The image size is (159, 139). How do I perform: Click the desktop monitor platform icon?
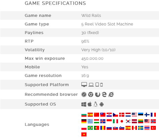(84, 85)
